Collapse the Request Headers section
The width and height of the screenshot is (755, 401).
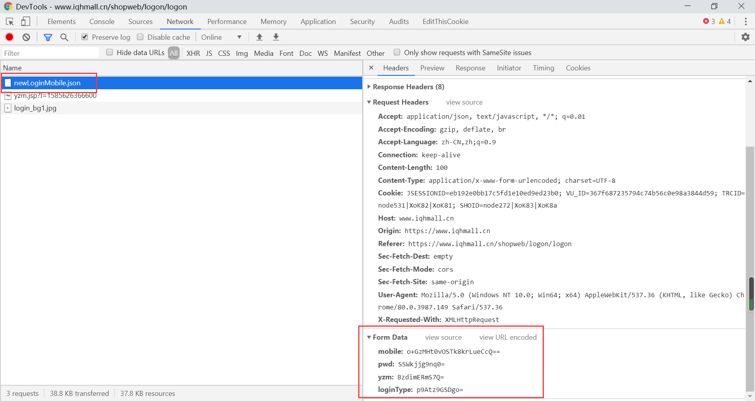point(369,102)
